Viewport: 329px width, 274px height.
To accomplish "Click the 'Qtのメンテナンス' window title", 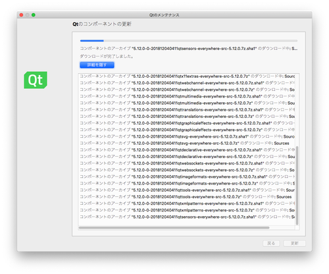I will (x=164, y=15).
